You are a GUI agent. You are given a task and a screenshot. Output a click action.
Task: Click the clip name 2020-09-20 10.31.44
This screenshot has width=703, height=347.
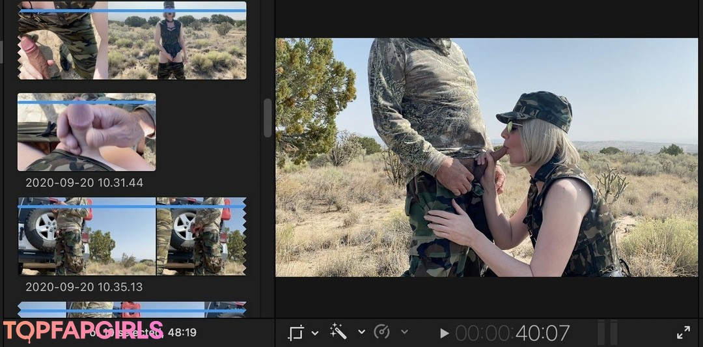84,183
